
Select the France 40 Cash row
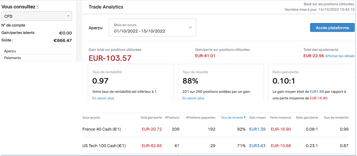(x=102, y=129)
